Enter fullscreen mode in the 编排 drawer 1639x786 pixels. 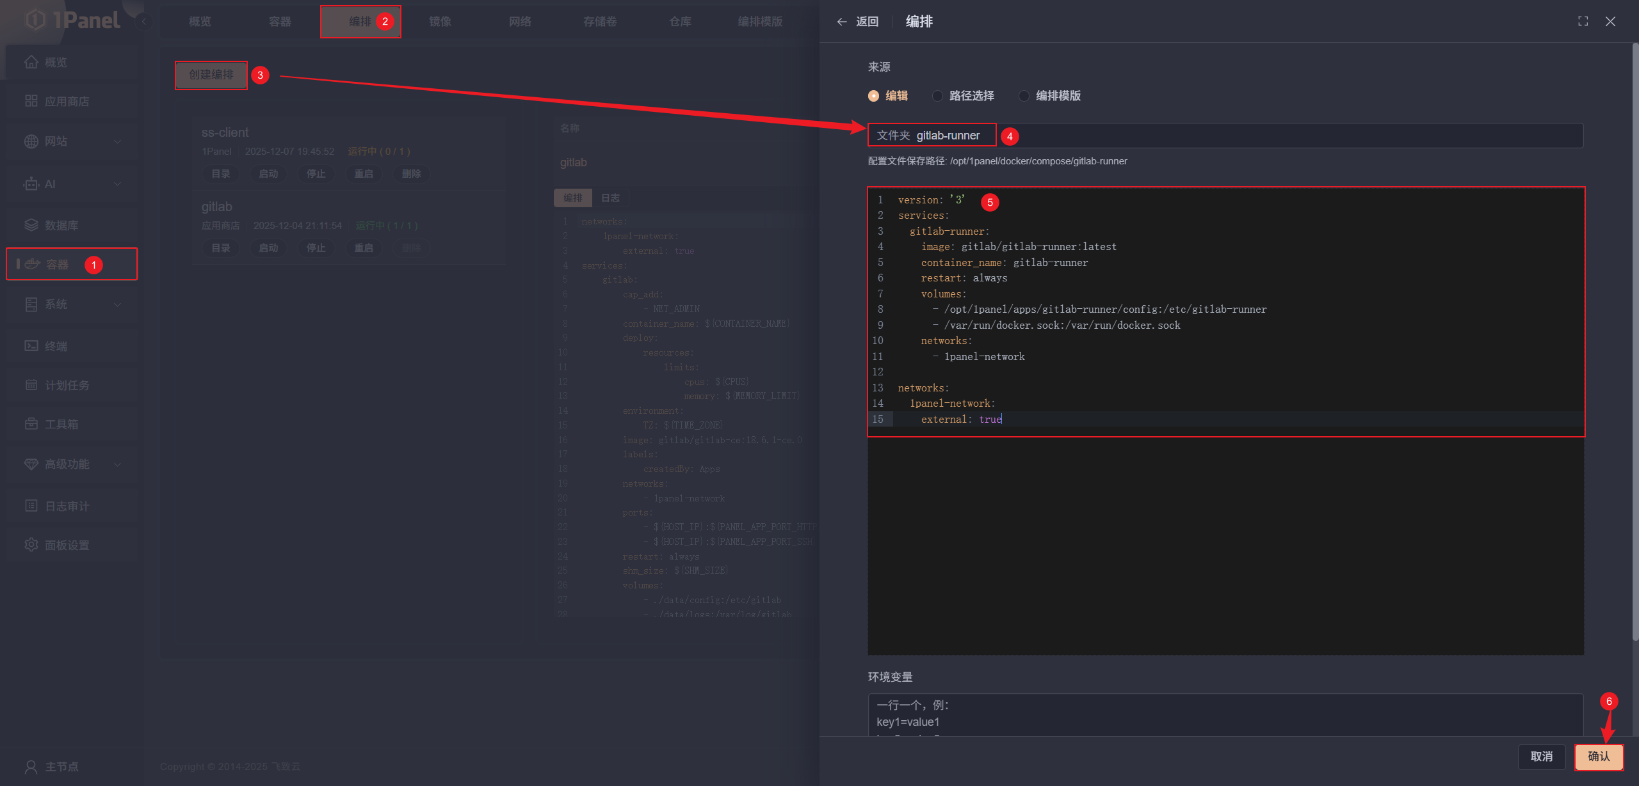[1583, 21]
